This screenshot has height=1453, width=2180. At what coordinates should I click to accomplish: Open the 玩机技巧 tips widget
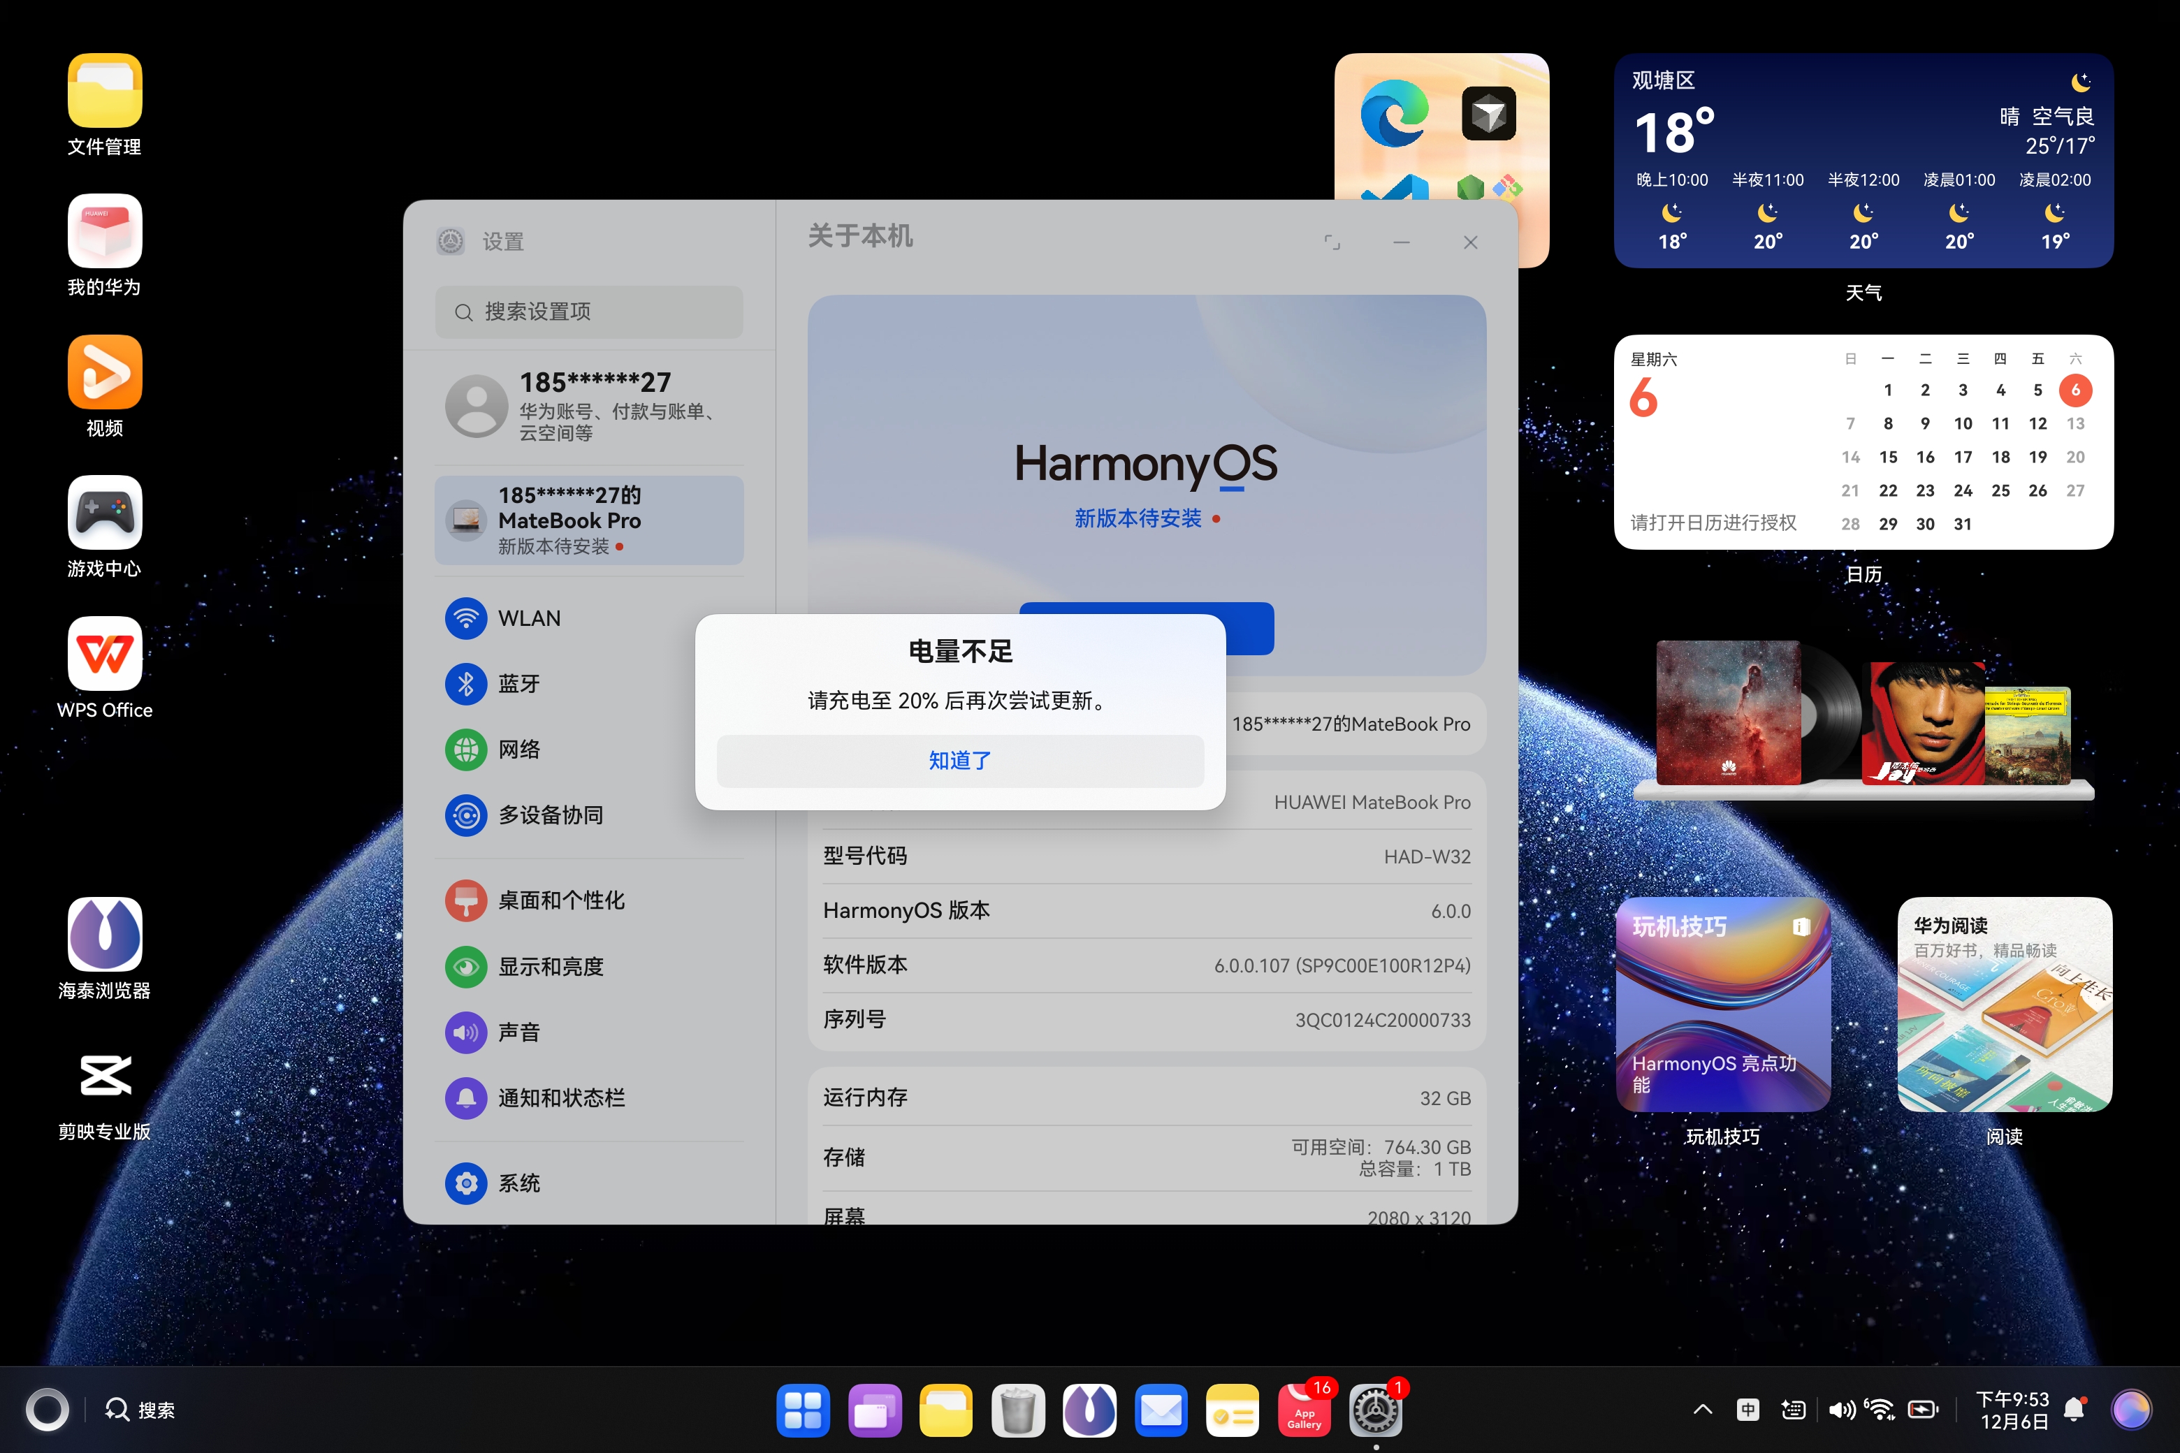[x=1722, y=1005]
